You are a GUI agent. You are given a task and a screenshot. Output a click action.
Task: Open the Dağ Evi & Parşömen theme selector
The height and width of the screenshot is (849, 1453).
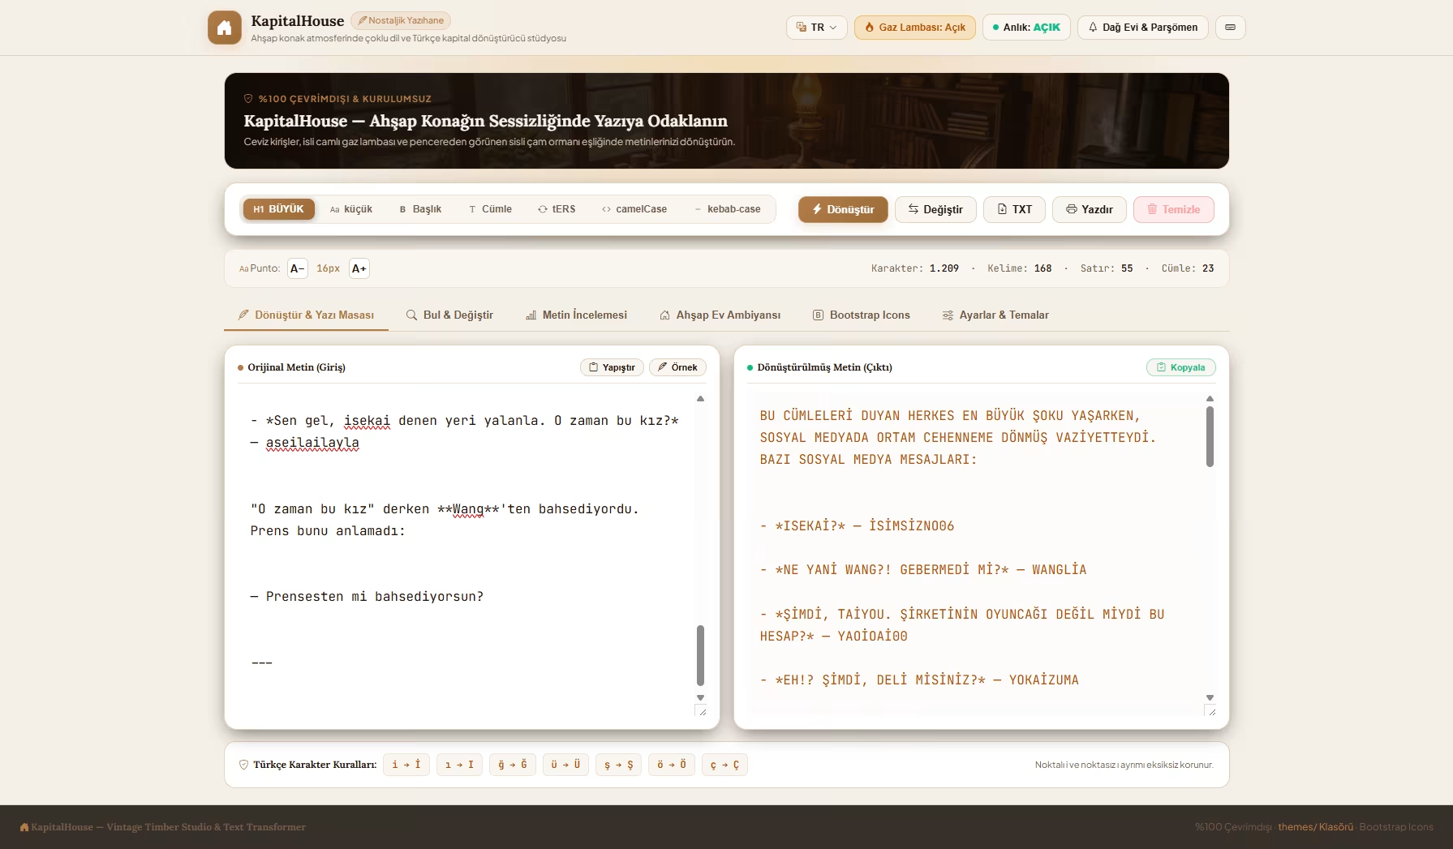click(1142, 28)
